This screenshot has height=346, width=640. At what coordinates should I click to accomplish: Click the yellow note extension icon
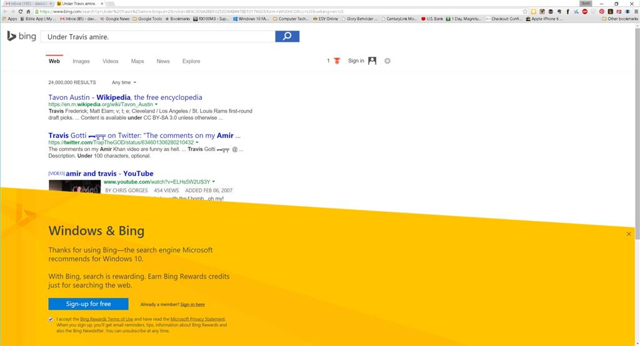tap(534, 11)
